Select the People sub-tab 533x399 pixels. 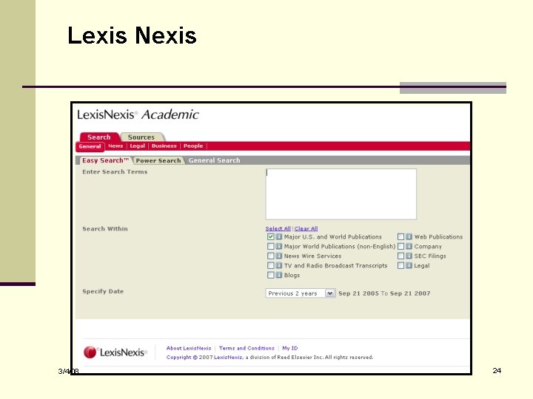(x=193, y=146)
